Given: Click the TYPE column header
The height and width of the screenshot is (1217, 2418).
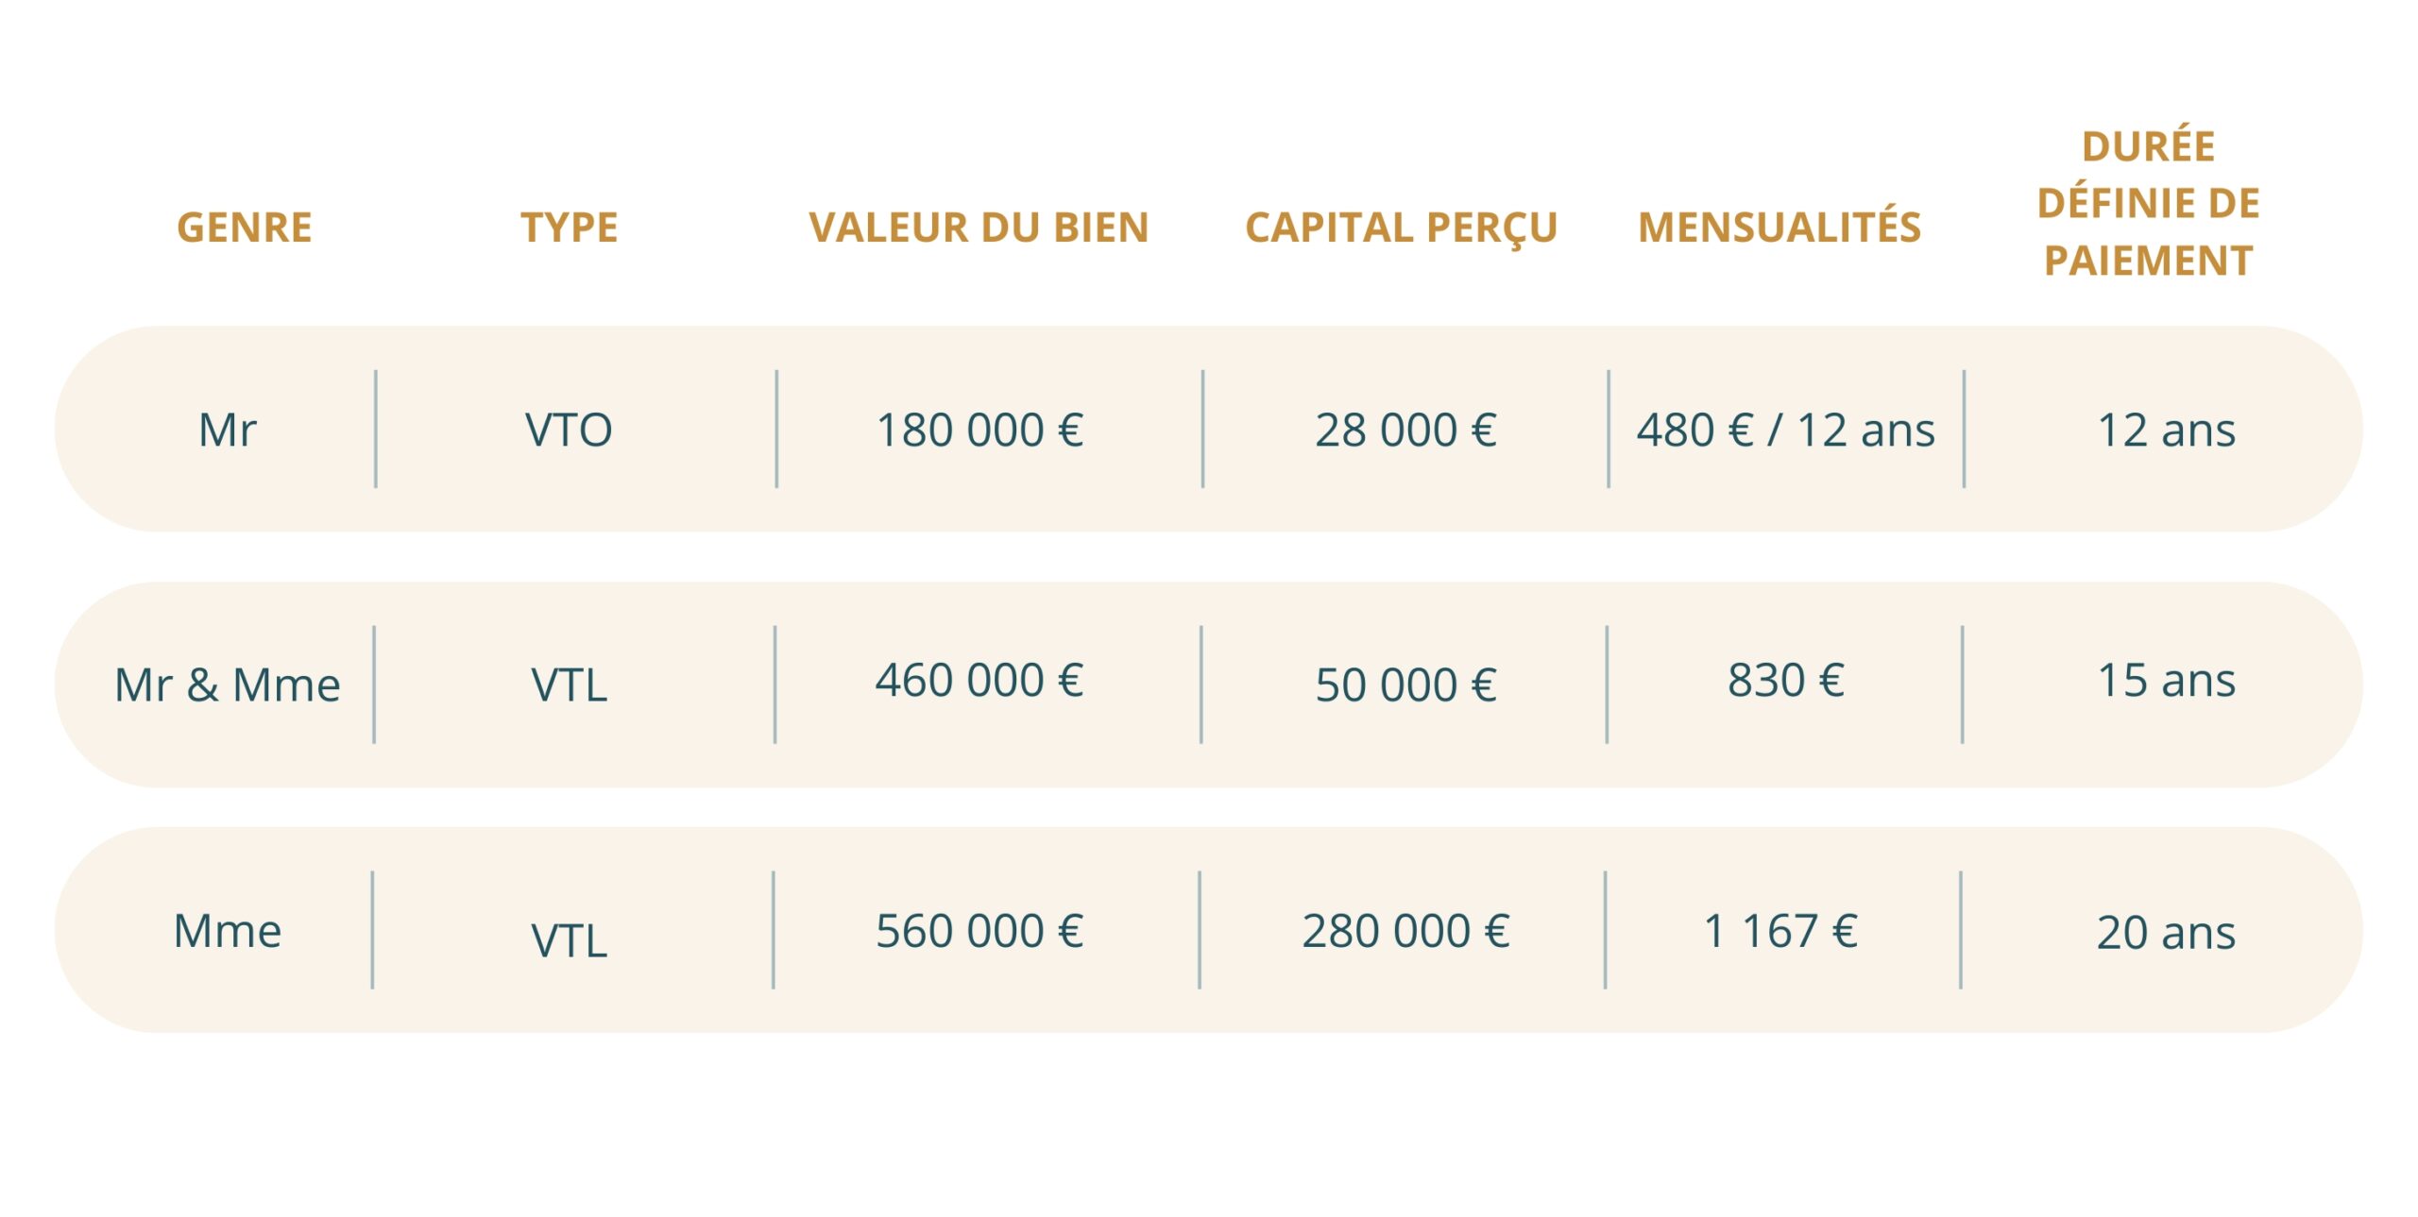Looking at the screenshot, I should pos(570,228).
